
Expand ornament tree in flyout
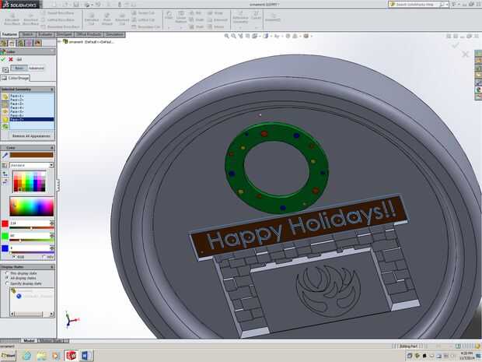pos(60,41)
